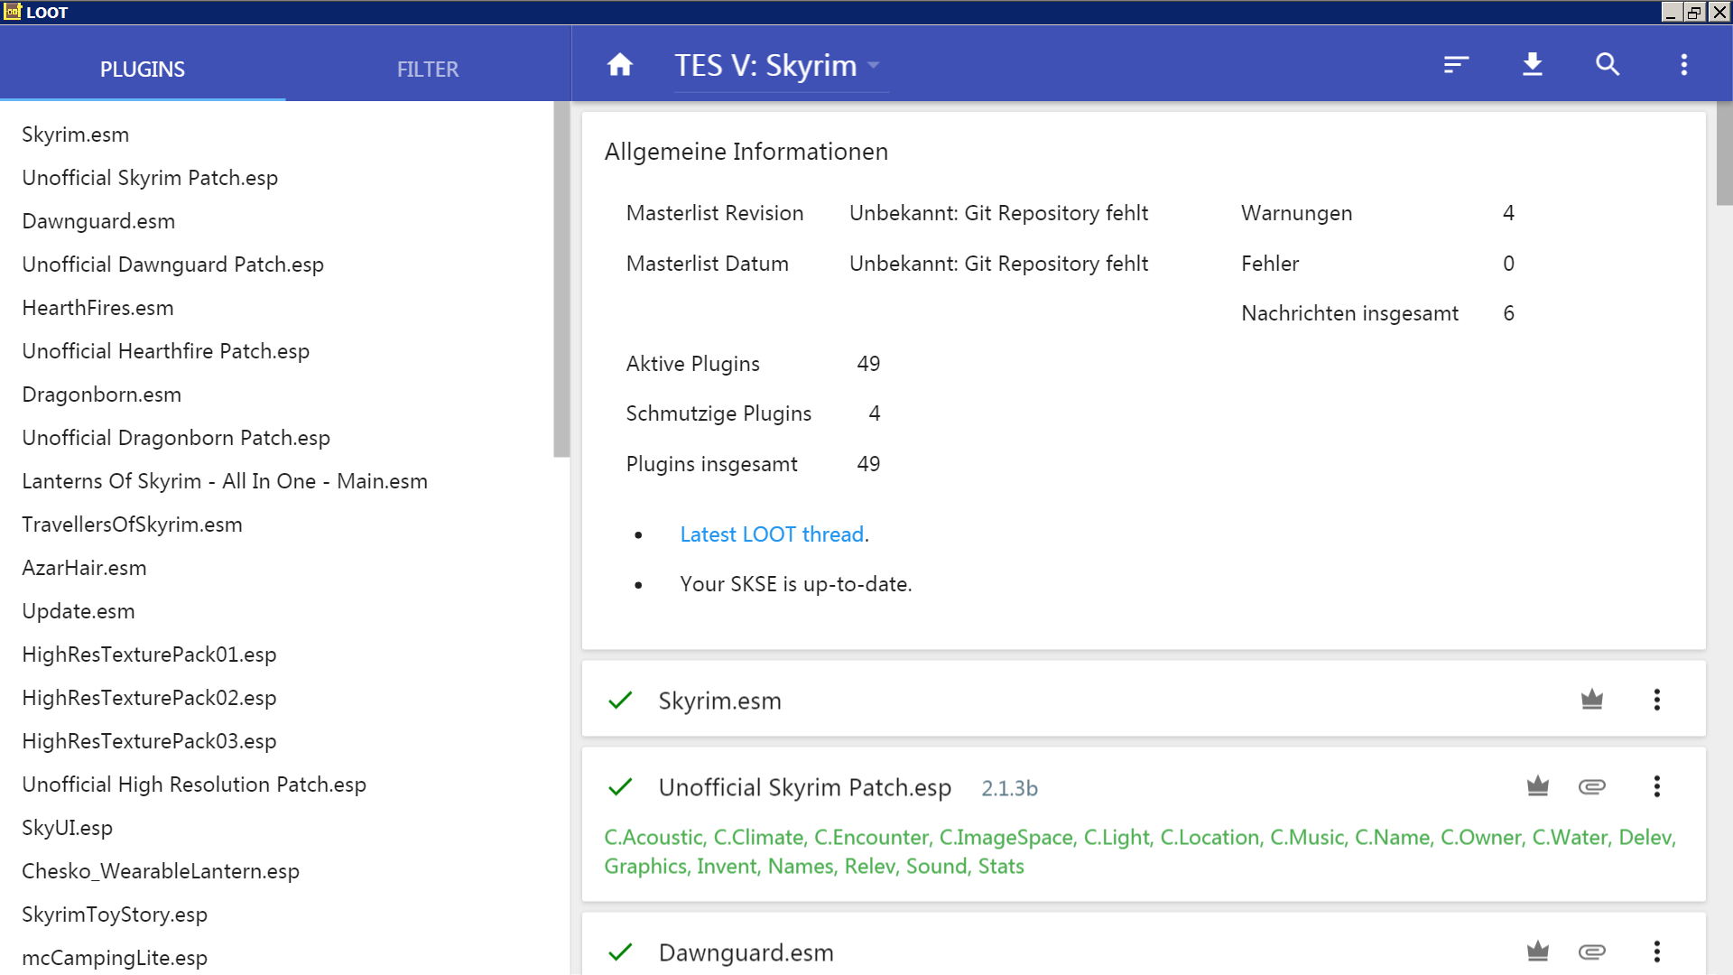Open the Dawnguard.esm card three-dot menu
This screenshot has width=1733, height=975.
[x=1656, y=952]
